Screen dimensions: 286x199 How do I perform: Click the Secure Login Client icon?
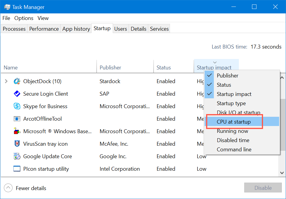point(17,94)
